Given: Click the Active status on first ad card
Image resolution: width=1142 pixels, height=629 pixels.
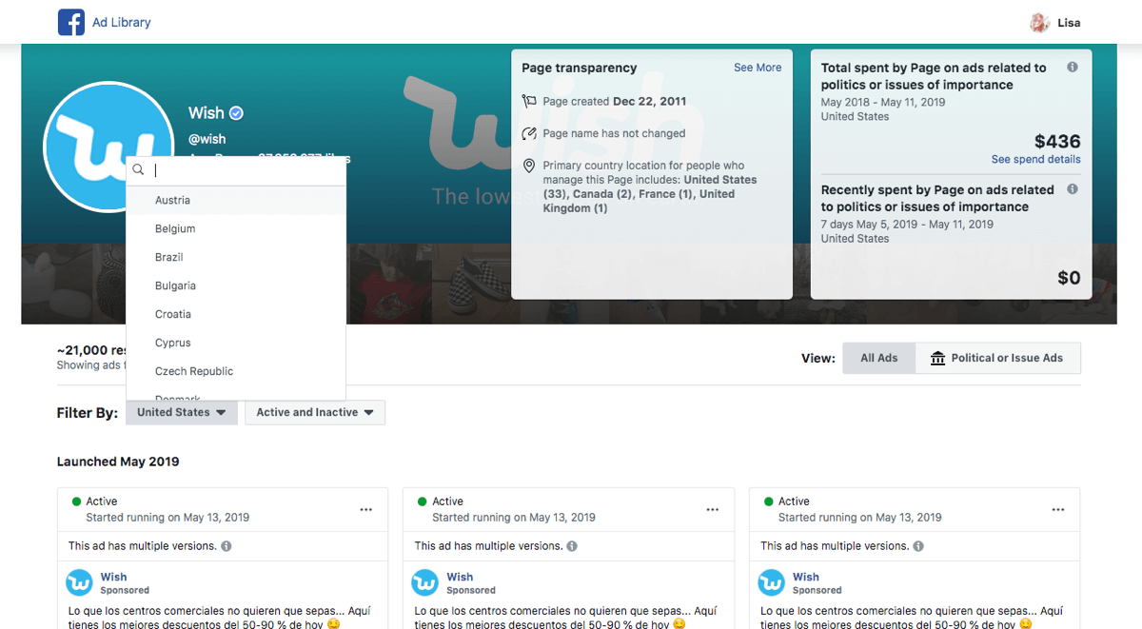Looking at the screenshot, I should tap(102, 501).
